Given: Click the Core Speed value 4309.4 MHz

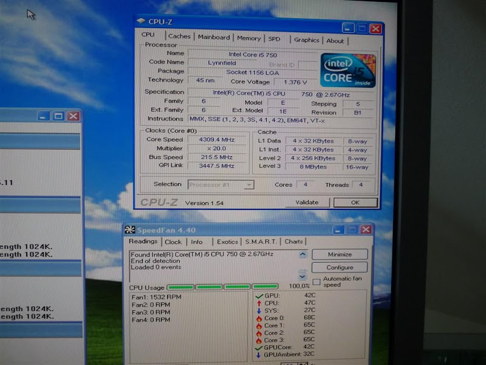Looking at the screenshot, I should [x=217, y=140].
